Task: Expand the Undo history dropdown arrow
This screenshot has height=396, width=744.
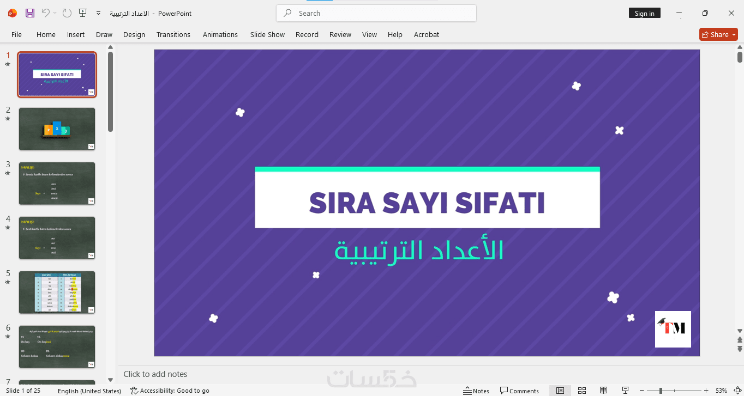Action: [55, 13]
